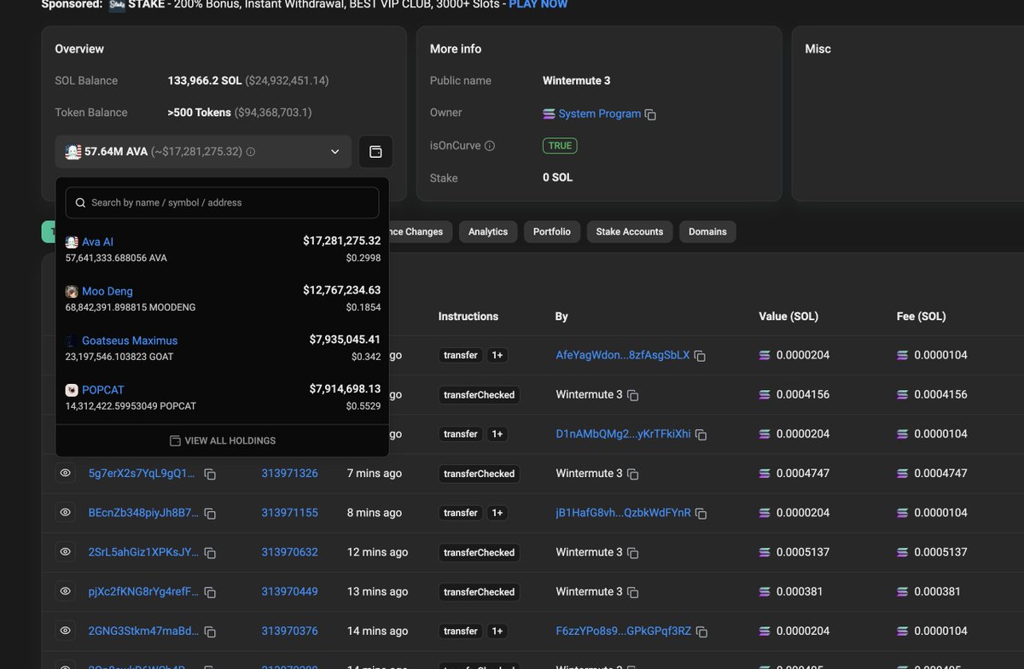Click the POPCAT token logo
The image size is (1024, 669).
[x=72, y=390]
